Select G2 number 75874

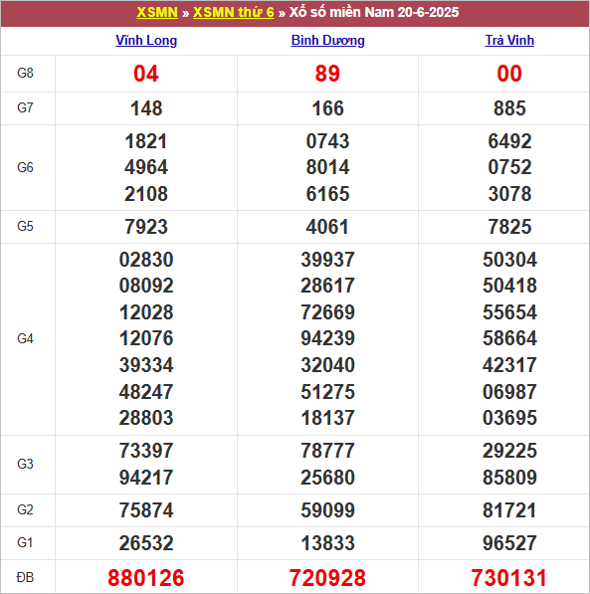146,510
